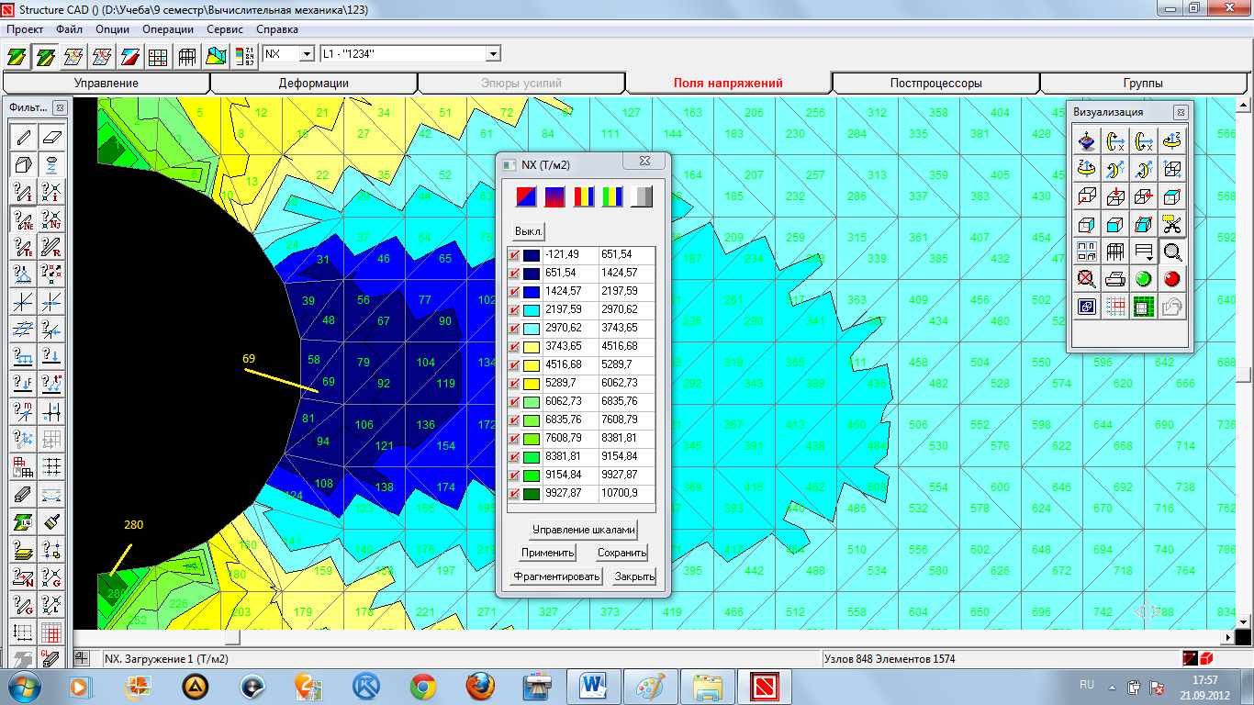Toggle checkbox for range 2197,59 to 2970,62
Image resolution: width=1254 pixels, height=705 pixels.
pyautogui.click(x=514, y=309)
